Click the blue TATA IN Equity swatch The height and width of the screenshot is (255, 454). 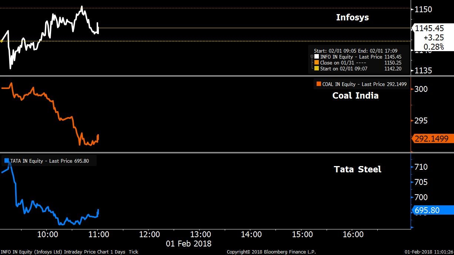(6, 161)
